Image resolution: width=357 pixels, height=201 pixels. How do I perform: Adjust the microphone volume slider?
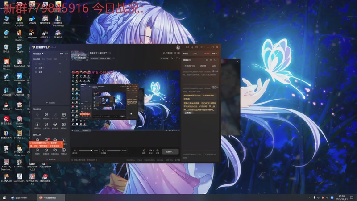[x=85, y=151]
